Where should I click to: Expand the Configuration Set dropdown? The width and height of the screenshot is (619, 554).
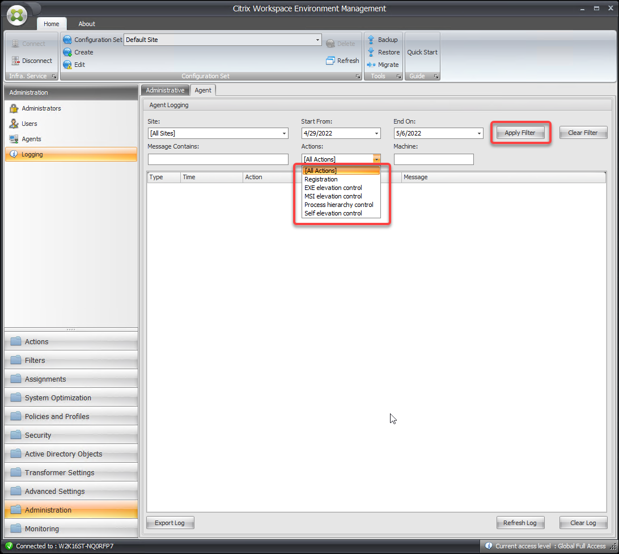(317, 40)
